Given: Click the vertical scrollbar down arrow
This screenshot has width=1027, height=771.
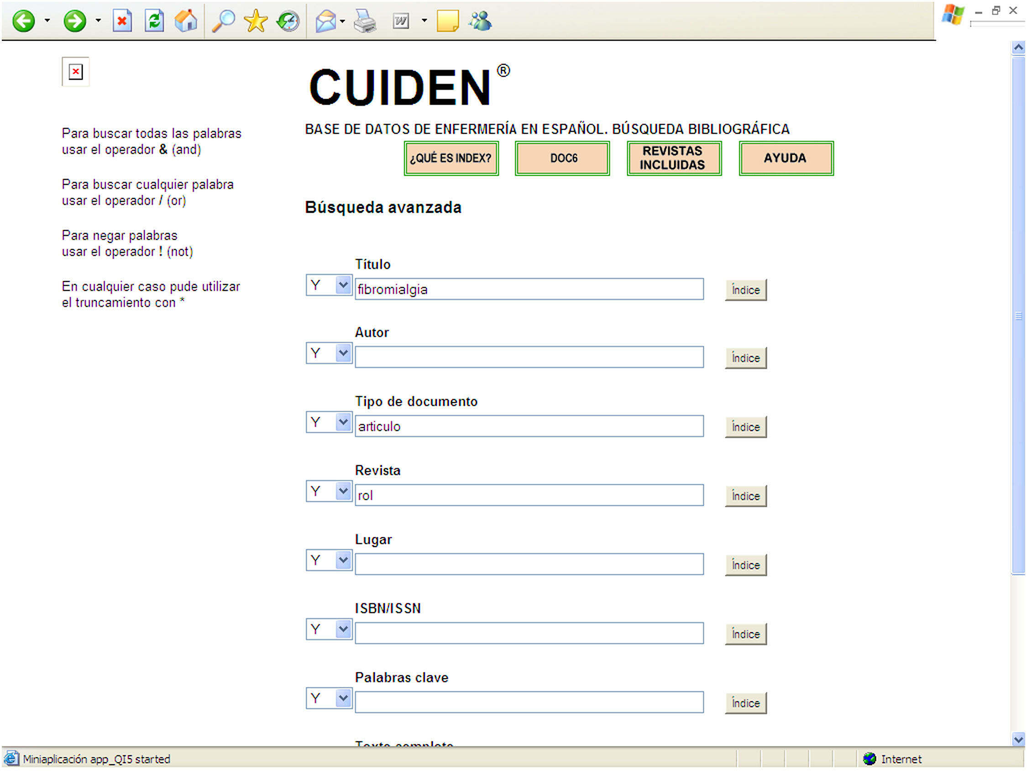Looking at the screenshot, I should point(1018,740).
